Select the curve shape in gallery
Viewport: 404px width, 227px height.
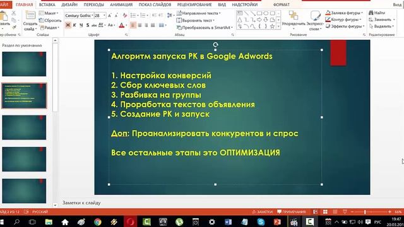pyautogui.click(x=253, y=26)
